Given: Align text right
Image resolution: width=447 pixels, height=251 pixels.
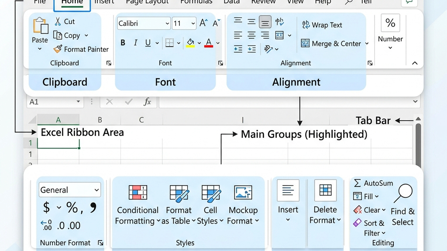Looking at the screenshot, I should click(265, 35).
